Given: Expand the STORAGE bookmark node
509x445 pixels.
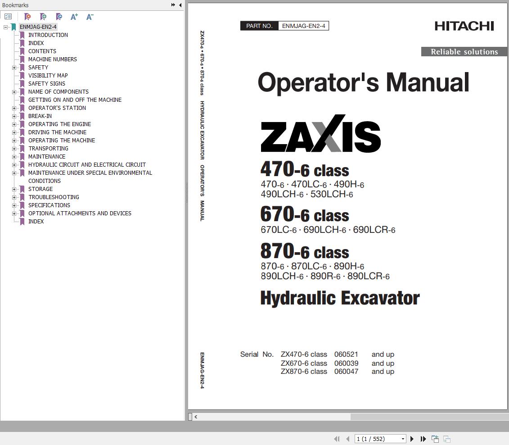Looking at the screenshot, I should (14, 189).
